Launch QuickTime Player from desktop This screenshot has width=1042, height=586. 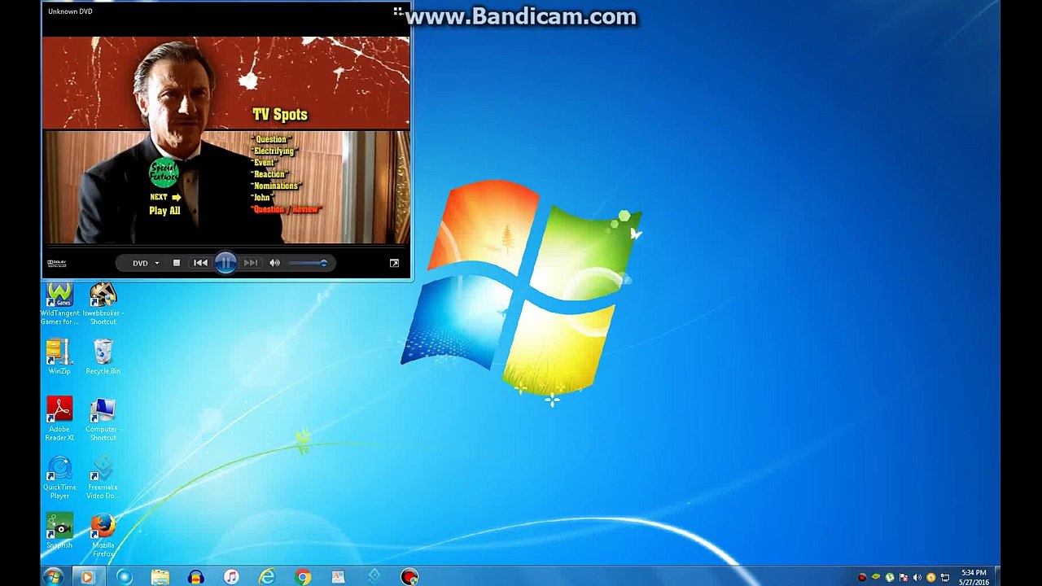point(59,478)
